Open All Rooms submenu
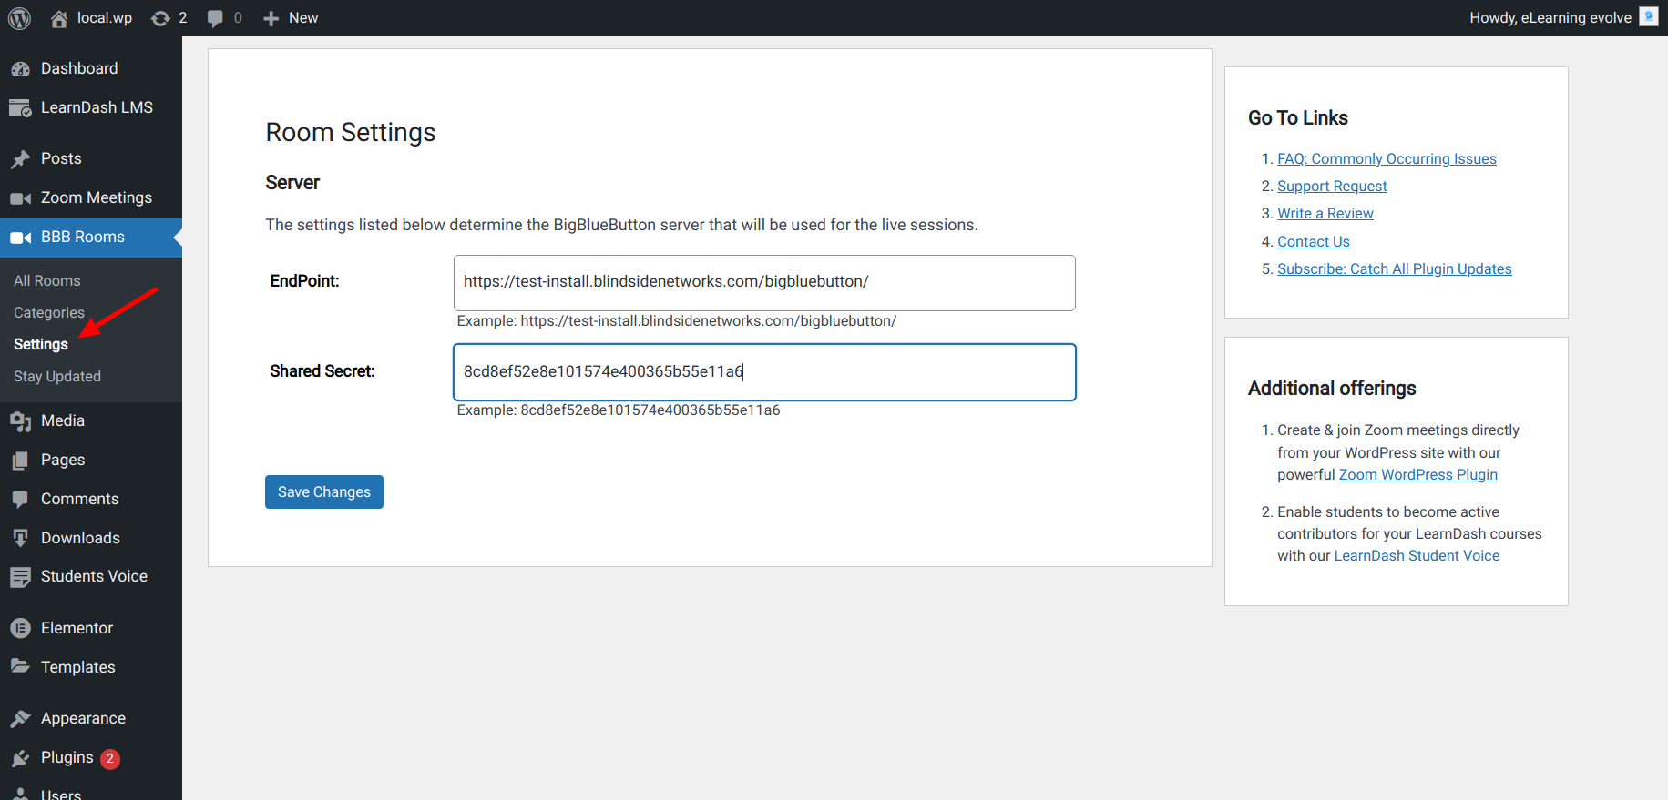 coord(47,281)
